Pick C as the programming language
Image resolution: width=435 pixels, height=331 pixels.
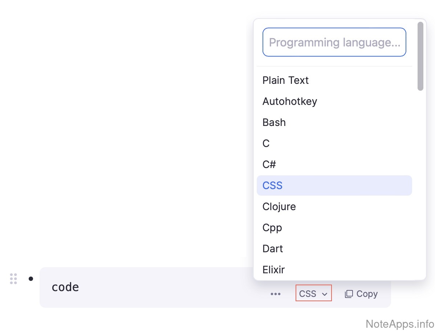266,143
